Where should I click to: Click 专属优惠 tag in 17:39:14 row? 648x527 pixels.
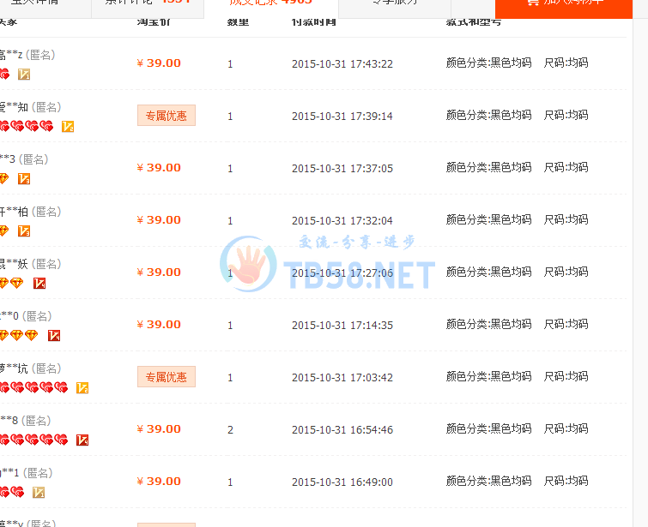(167, 116)
